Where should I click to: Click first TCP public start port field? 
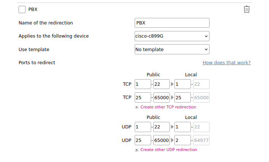coord(143,84)
